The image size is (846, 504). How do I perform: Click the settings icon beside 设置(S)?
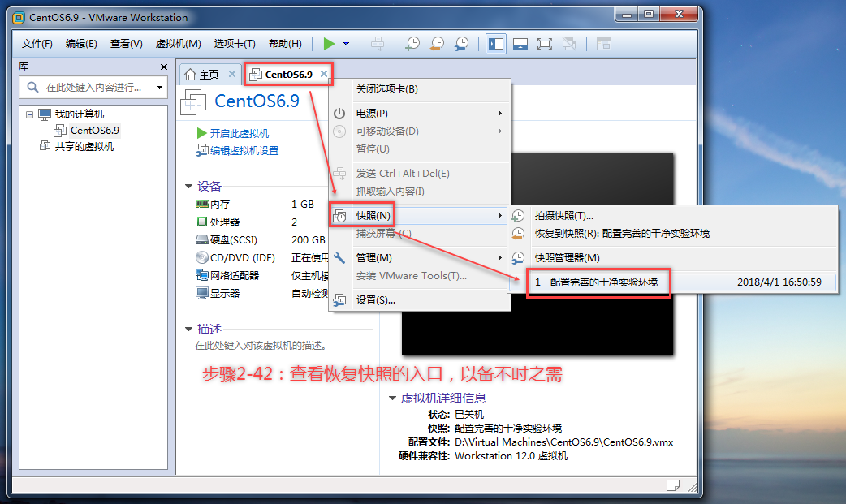coord(339,300)
